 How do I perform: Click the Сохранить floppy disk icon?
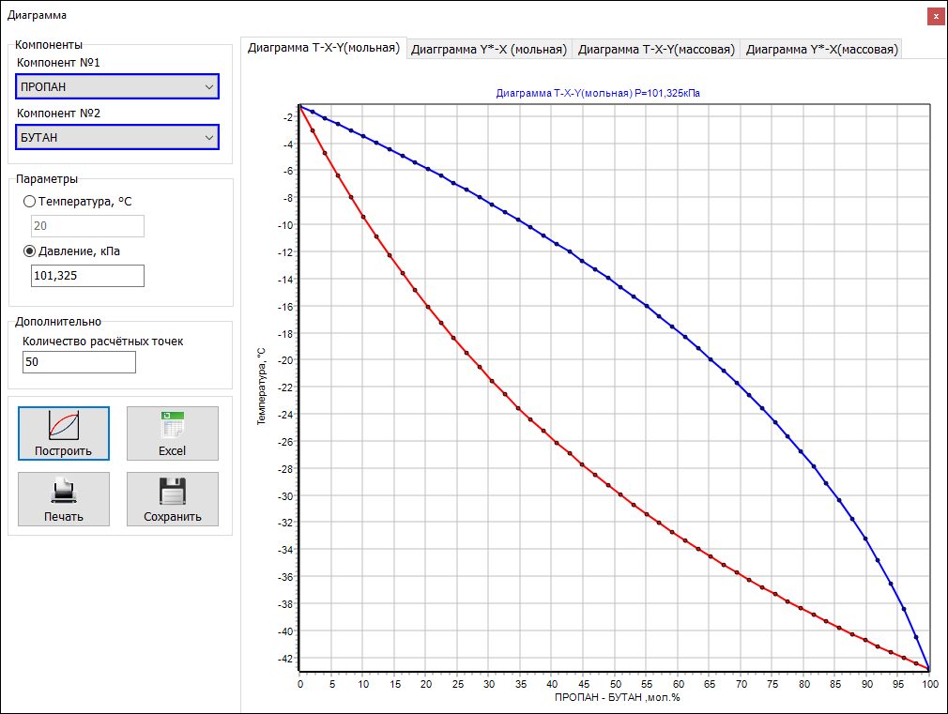point(172,498)
